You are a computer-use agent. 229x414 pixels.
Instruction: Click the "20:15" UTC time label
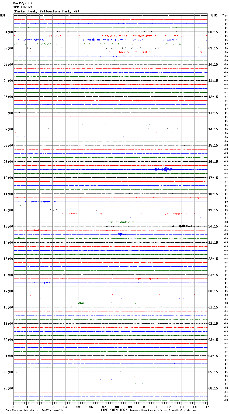coord(213,226)
